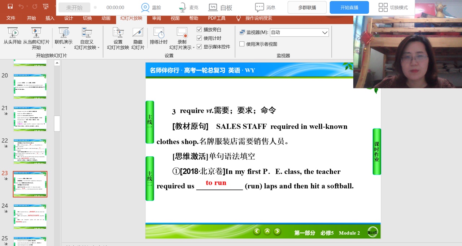462x246 pixels.
Task: Click the 露脸 camera icon
Action: click(x=145, y=8)
